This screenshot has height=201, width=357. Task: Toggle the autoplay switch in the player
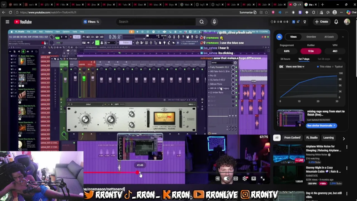(x=227, y=179)
